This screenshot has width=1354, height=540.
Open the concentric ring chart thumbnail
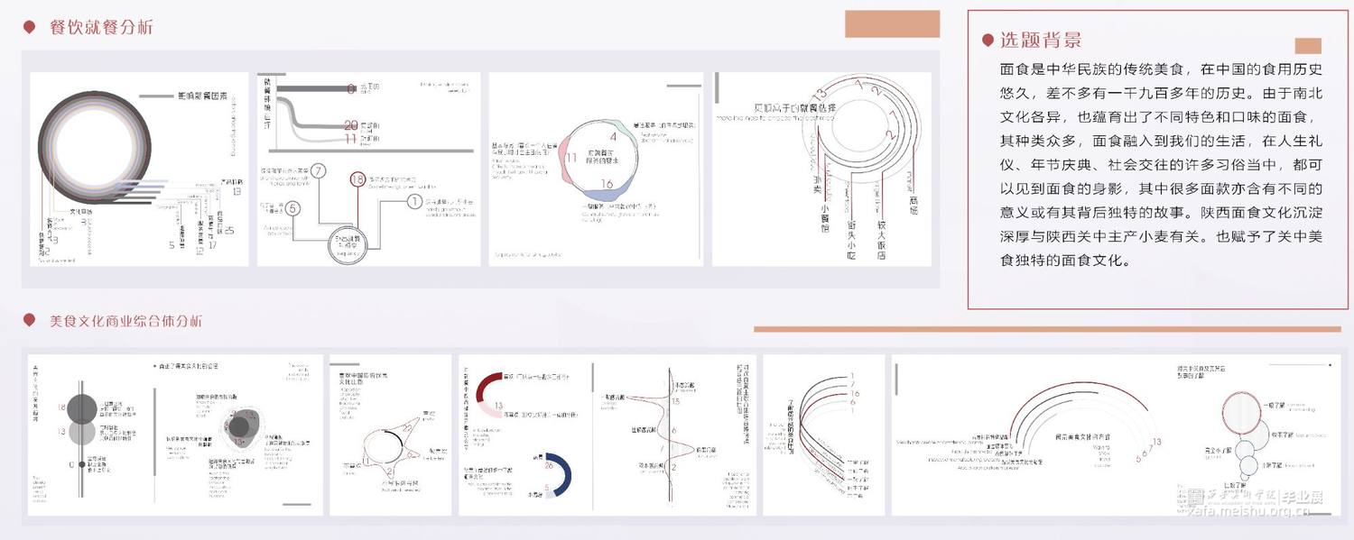(x=140, y=169)
